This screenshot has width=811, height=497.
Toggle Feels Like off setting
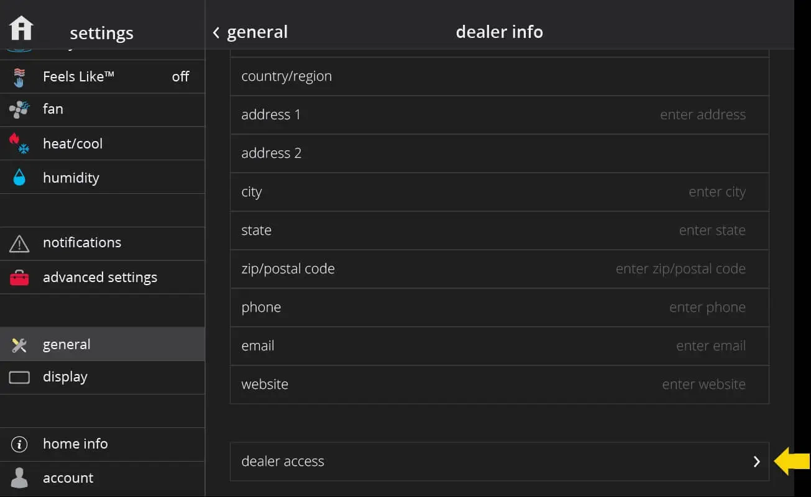(180, 77)
